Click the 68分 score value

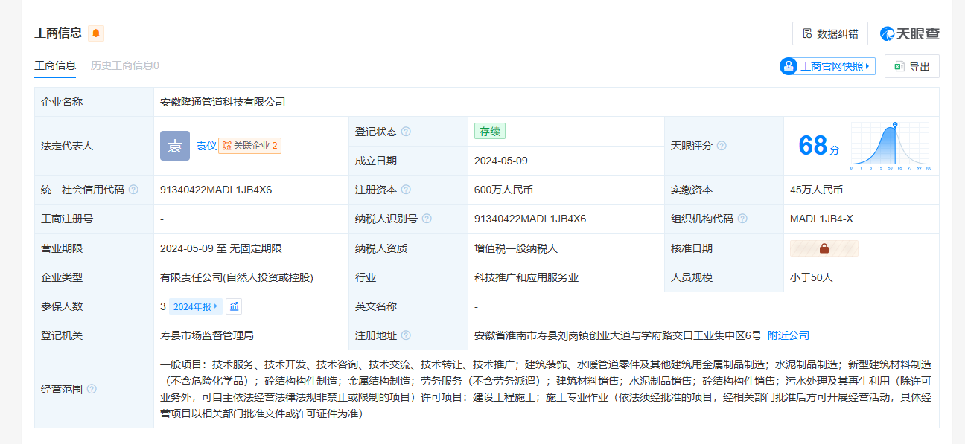click(x=818, y=145)
